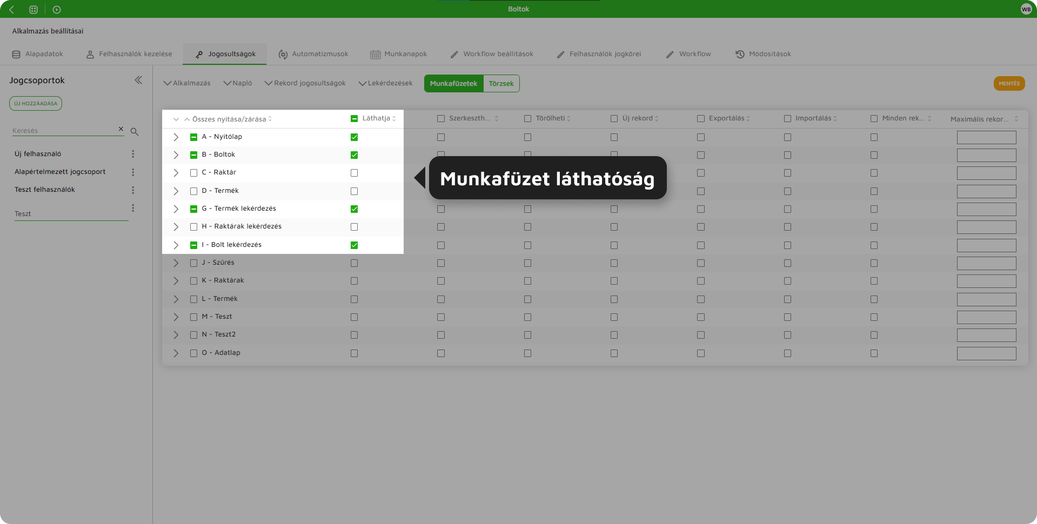The image size is (1037, 524).
Task: Sort by the Láthatja column arrows
Action: [x=394, y=118]
